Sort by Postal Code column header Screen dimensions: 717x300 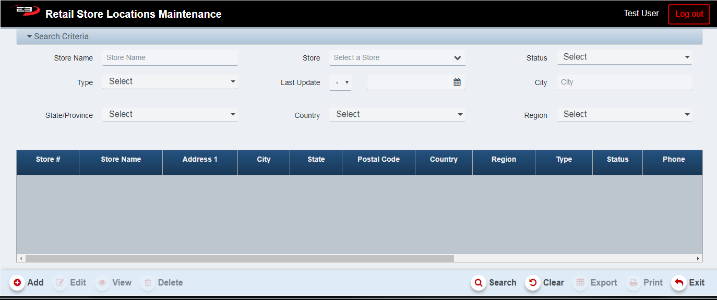(378, 160)
